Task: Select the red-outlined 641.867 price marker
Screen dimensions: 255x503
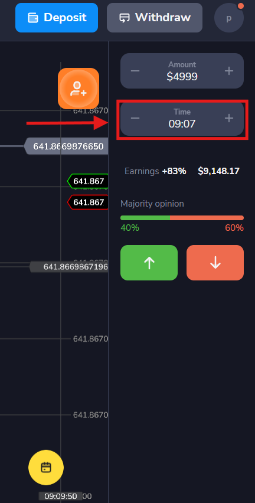Action: [87, 202]
